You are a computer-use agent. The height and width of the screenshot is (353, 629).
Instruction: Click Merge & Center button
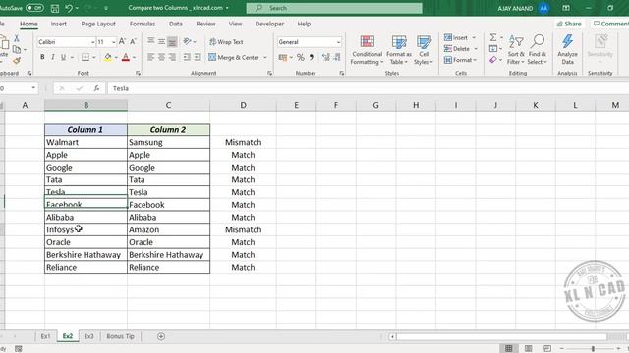click(234, 57)
